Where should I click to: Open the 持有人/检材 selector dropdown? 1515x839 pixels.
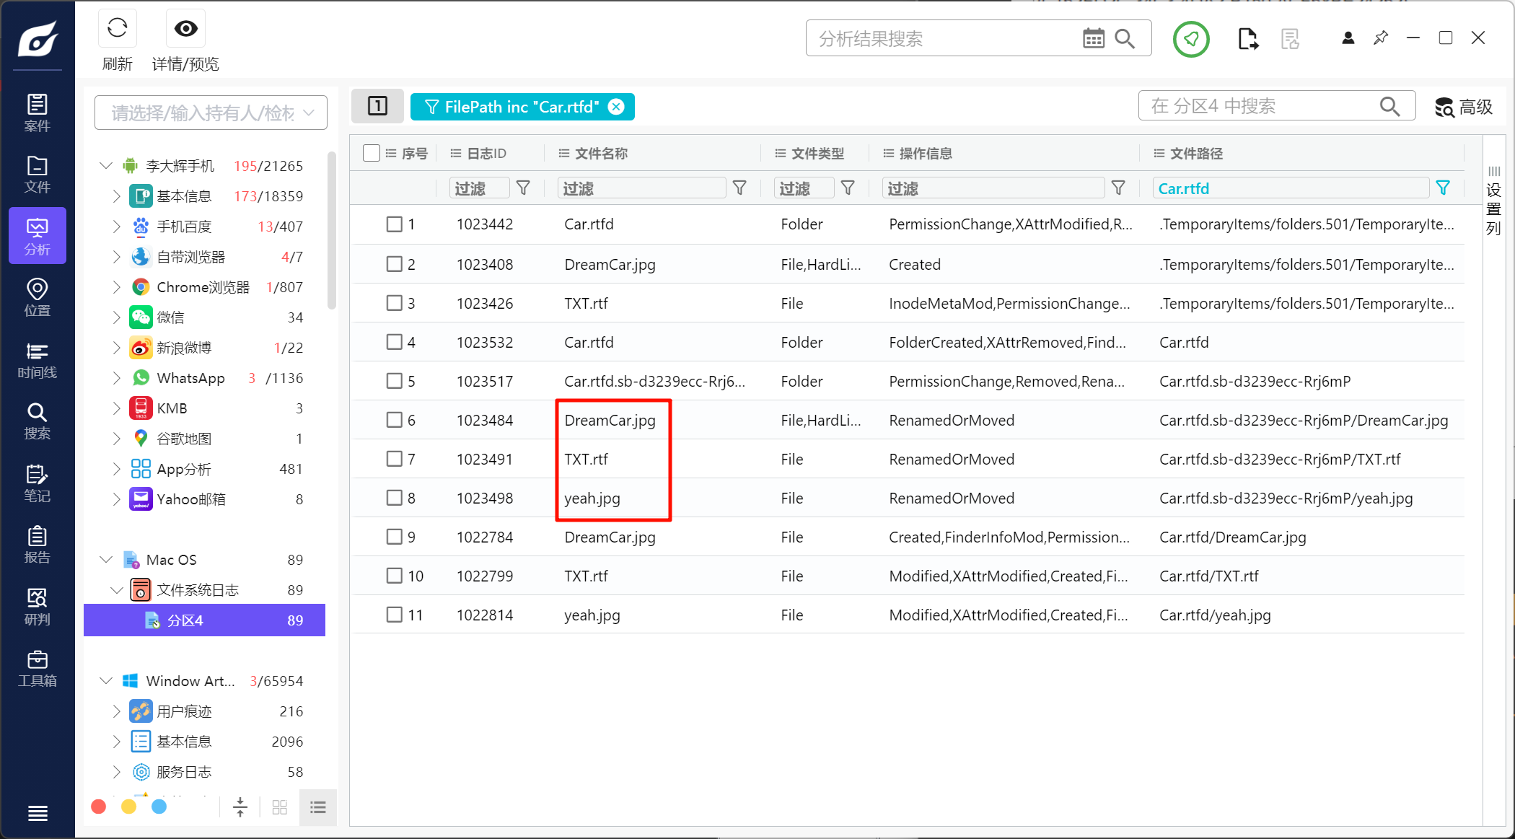tap(211, 113)
